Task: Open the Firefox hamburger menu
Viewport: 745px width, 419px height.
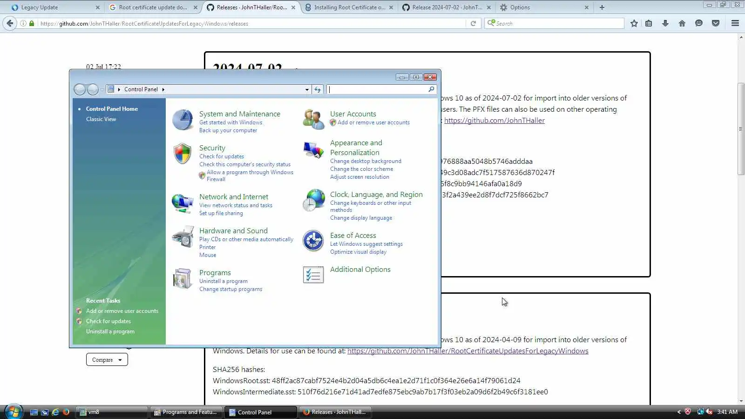Action: [735, 23]
